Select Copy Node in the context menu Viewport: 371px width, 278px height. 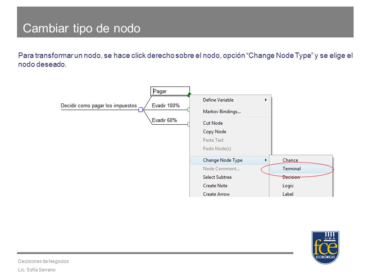tap(230, 132)
